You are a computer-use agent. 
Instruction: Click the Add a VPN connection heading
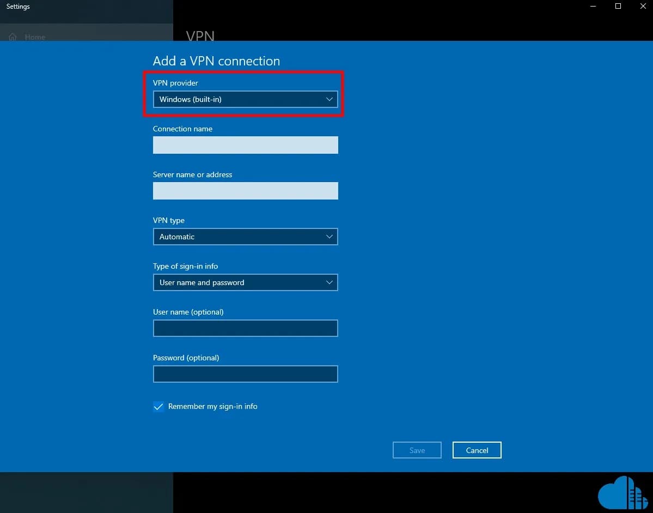(x=216, y=61)
